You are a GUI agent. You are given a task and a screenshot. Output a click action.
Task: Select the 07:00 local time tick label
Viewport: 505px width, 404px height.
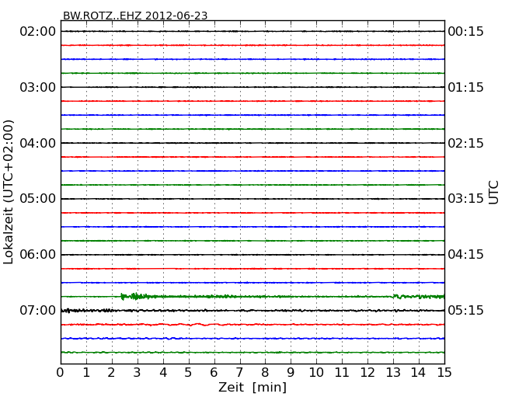pos(38,311)
